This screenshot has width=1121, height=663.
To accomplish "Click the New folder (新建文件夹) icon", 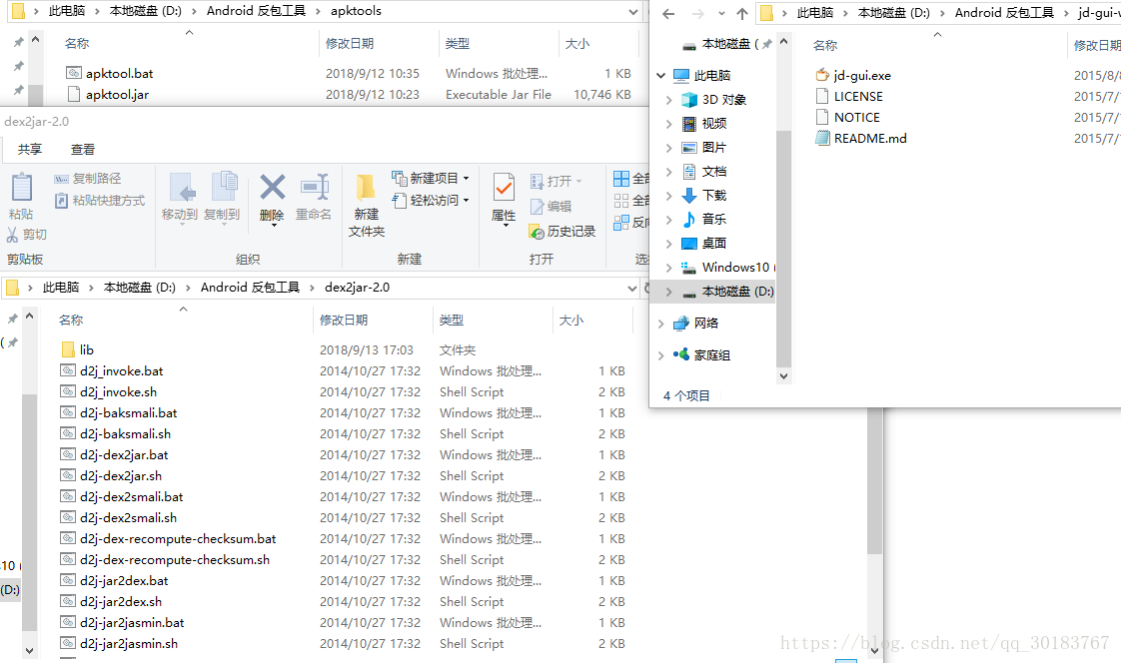I will (366, 187).
